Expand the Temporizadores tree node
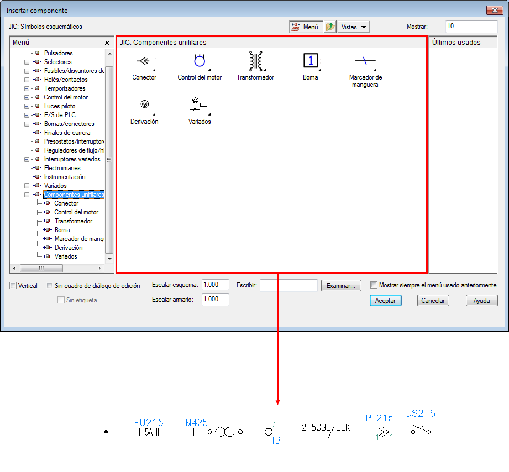 click(27, 88)
